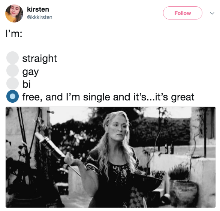Open the @kkkirsten handle link
The height and width of the screenshot is (211, 220).
click(x=40, y=17)
